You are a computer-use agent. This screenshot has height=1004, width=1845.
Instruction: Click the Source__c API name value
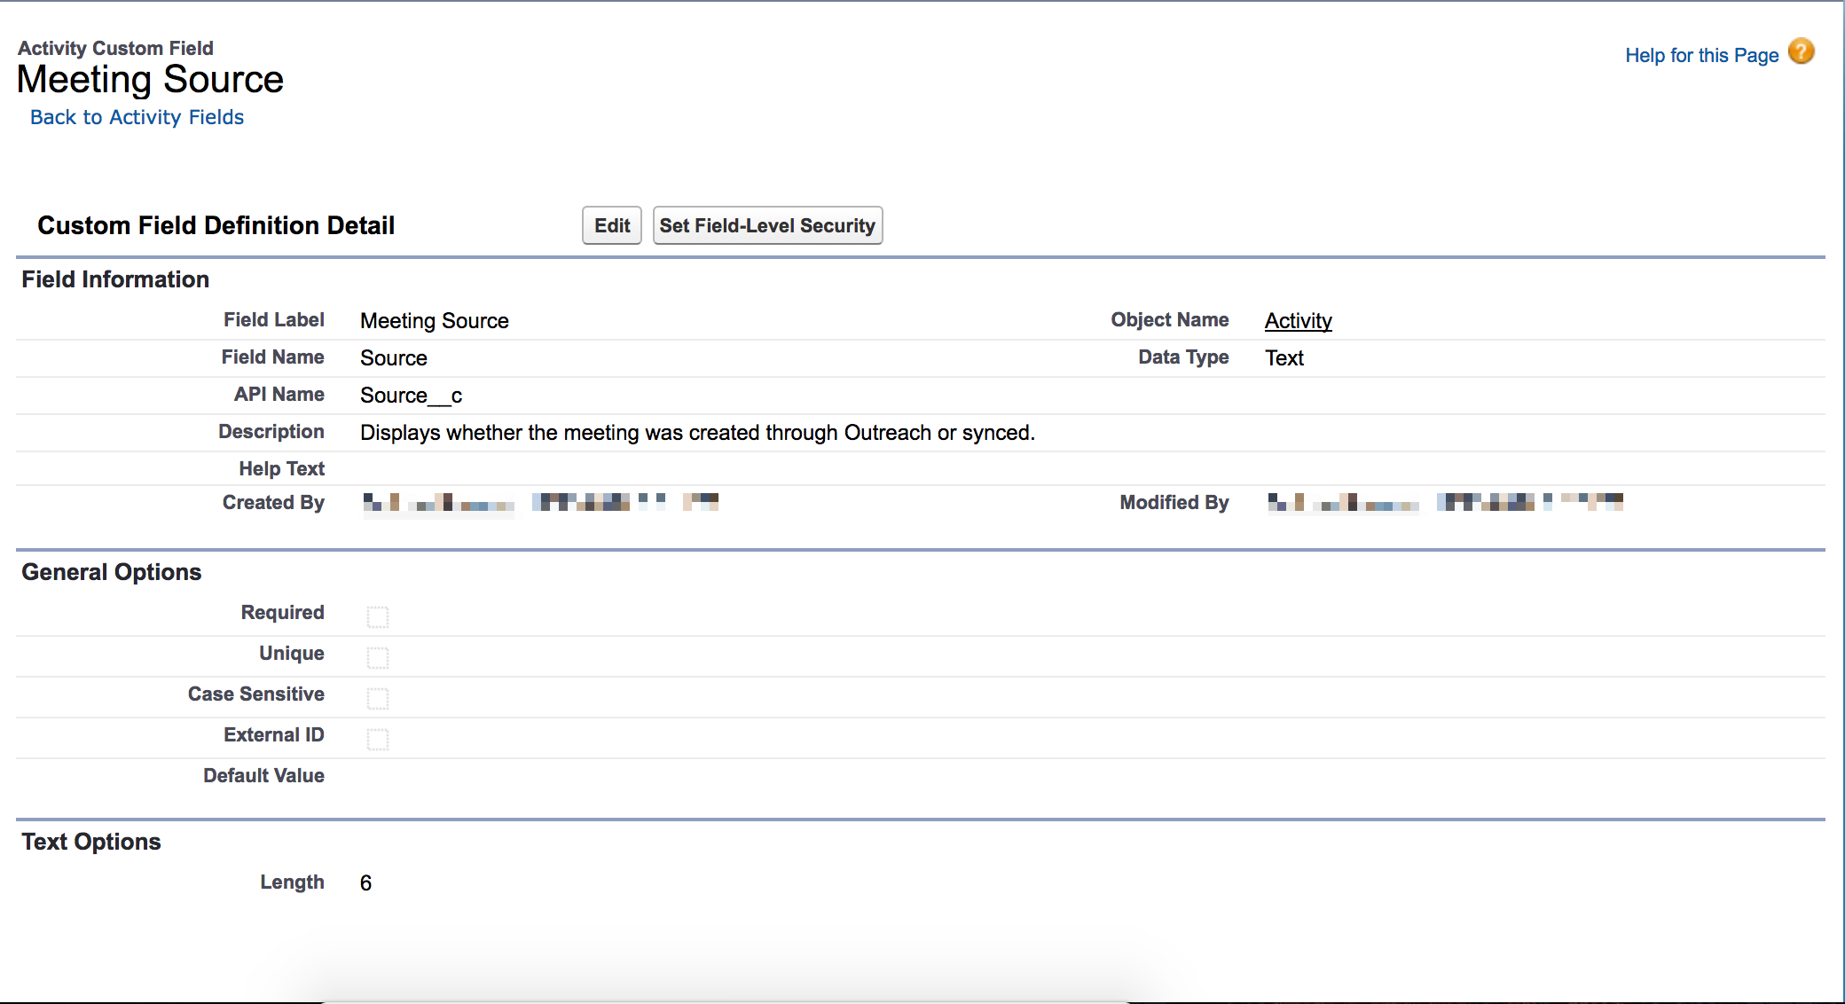click(x=411, y=396)
